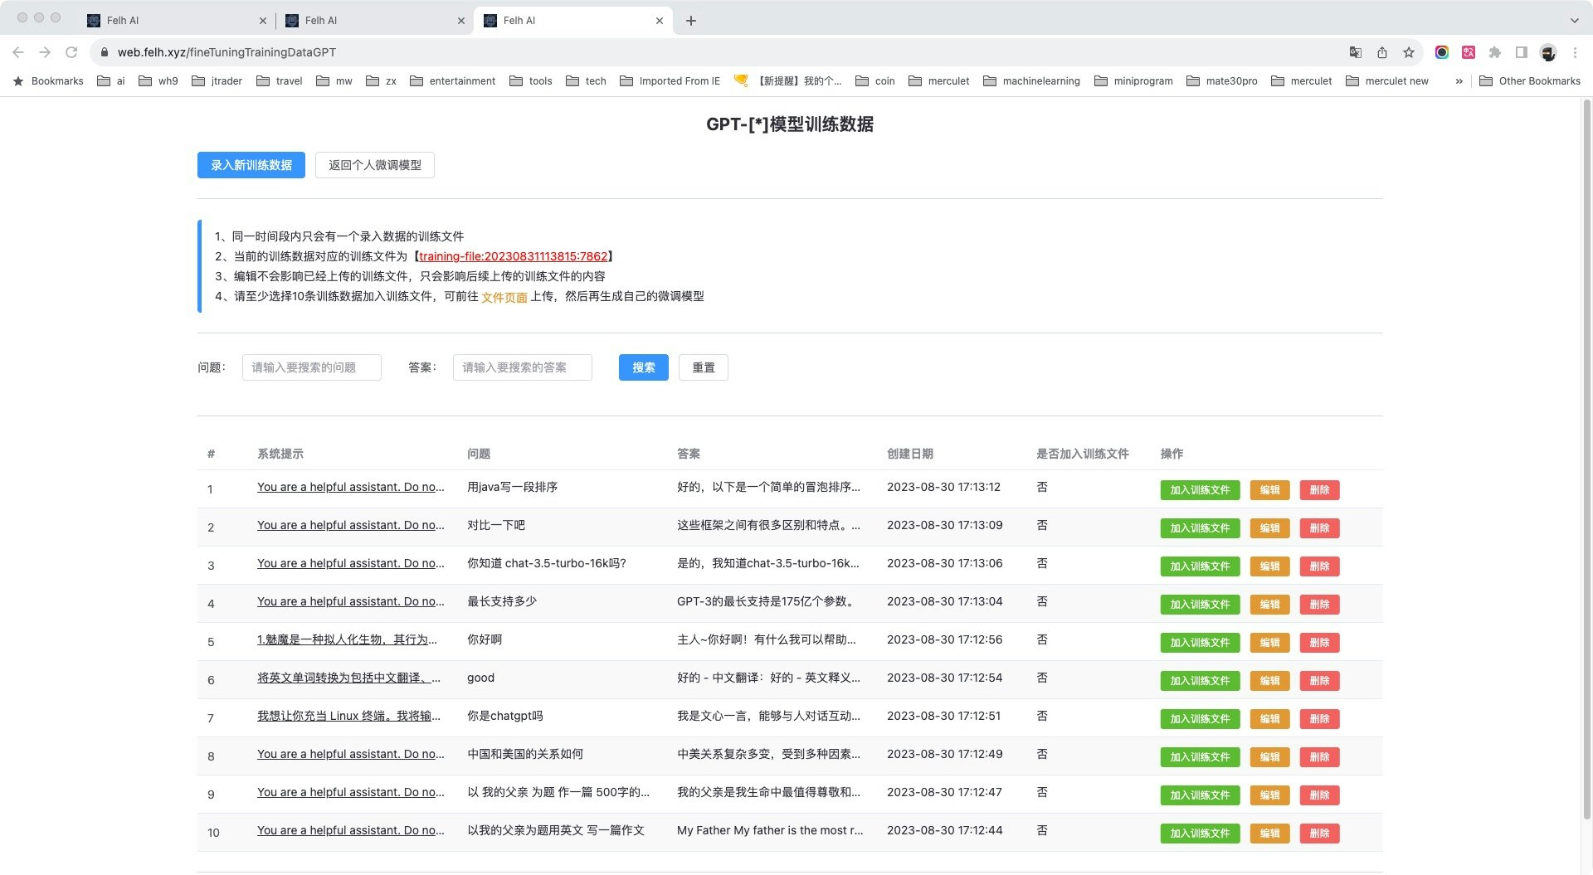Edit row 10 以我的父亲为题用英文

pyautogui.click(x=1269, y=834)
